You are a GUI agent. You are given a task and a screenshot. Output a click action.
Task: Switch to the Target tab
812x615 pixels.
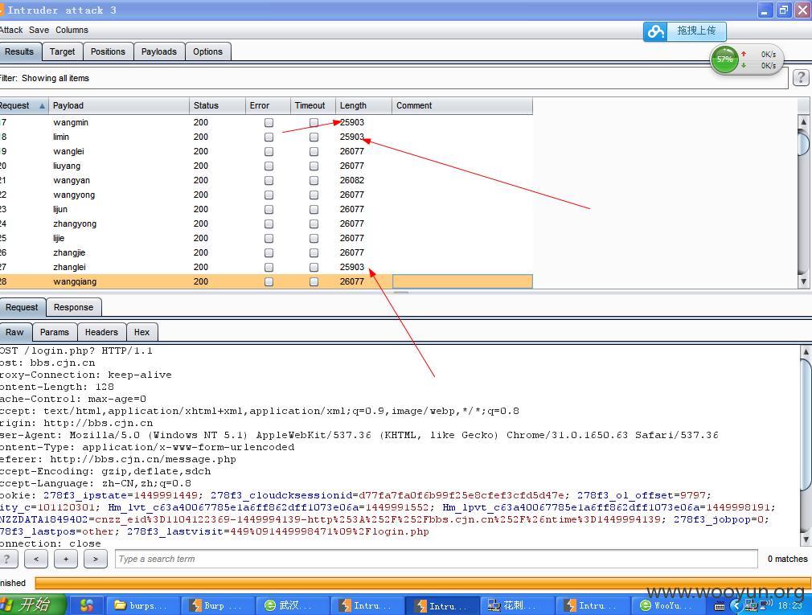pyautogui.click(x=62, y=51)
